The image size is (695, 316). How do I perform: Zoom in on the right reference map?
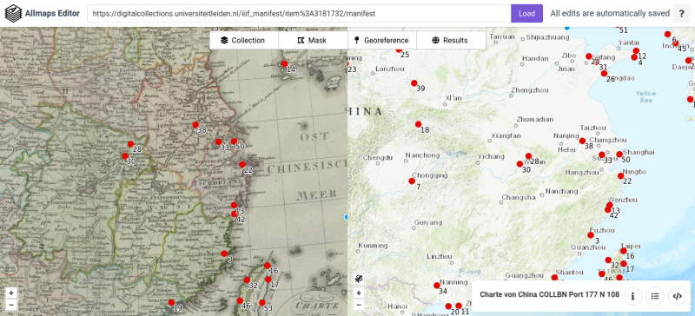359,293
